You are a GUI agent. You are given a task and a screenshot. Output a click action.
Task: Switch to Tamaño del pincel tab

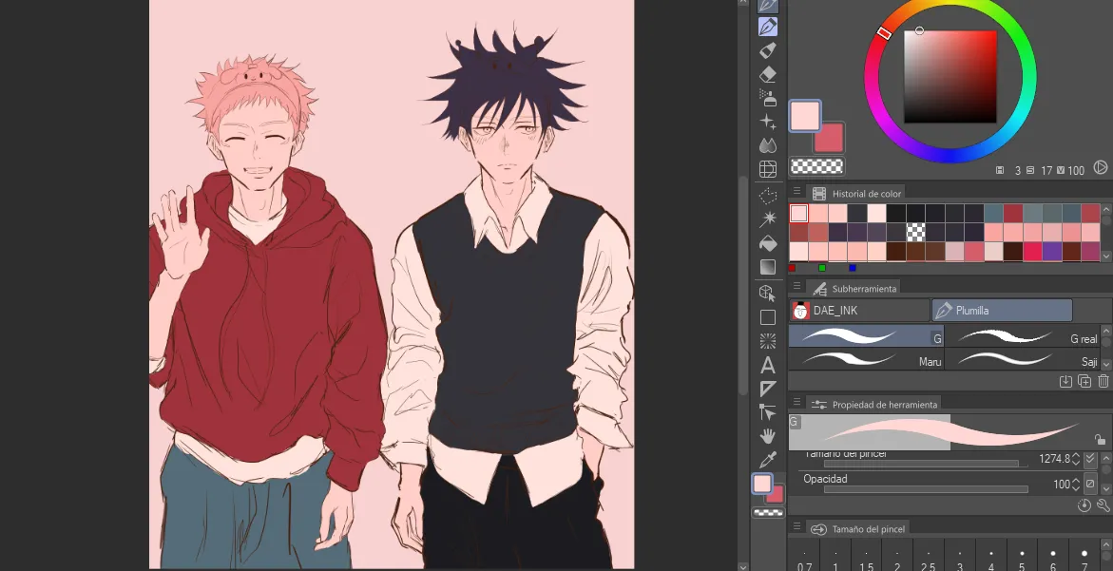(857, 529)
